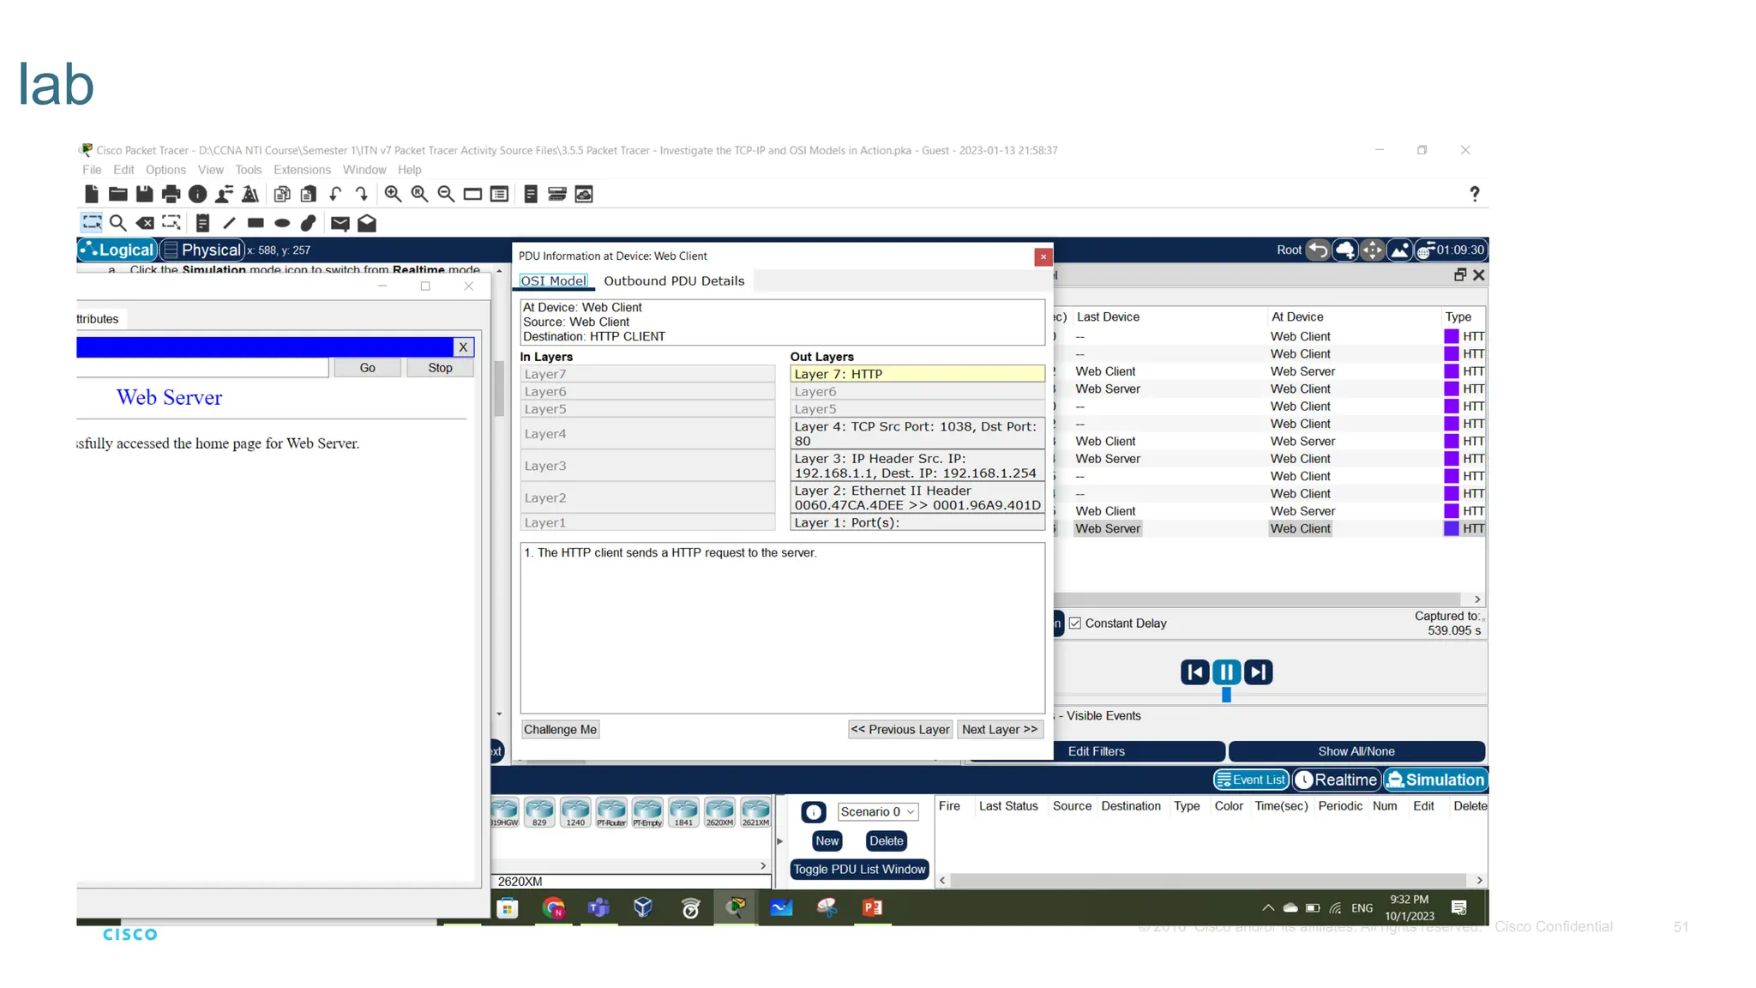Image resolution: width=1756 pixels, height=988 pixels.
Task: Click the Undo arrow icon
Action: (335, 195)
